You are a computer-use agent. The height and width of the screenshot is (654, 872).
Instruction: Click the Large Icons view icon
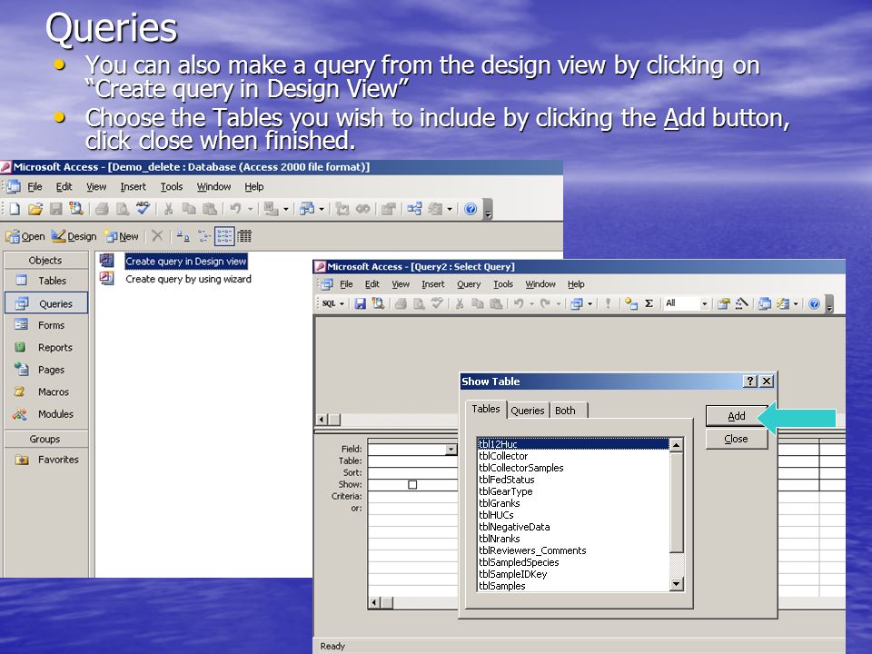tap(183, 236)
